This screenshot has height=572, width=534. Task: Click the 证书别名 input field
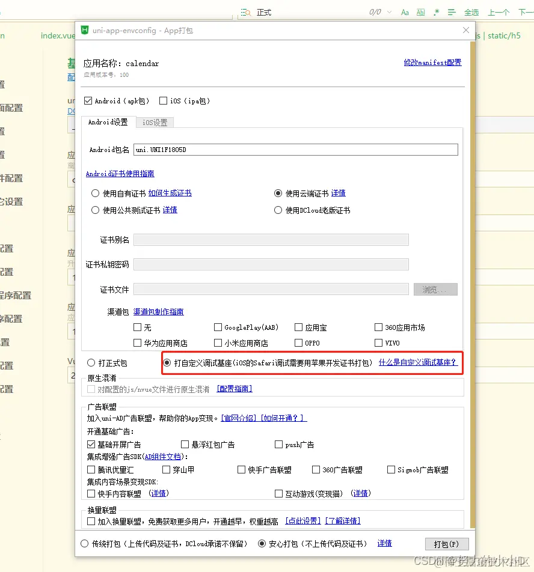coord(271,240)
